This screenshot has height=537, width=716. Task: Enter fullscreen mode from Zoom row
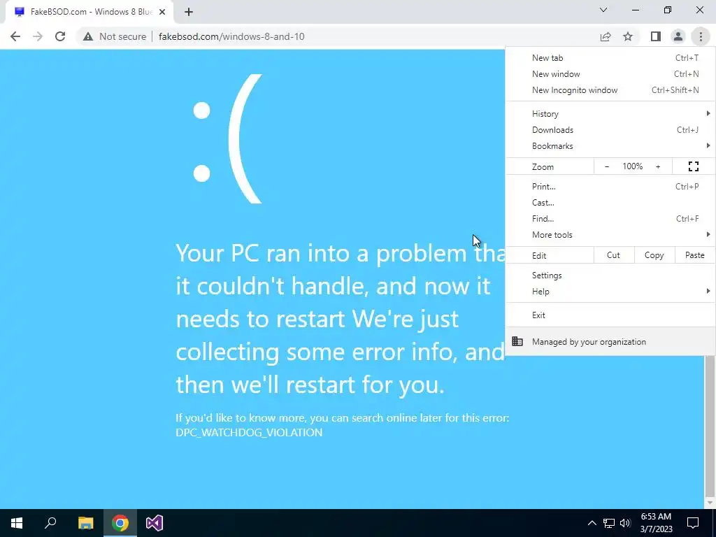point(693,166)
